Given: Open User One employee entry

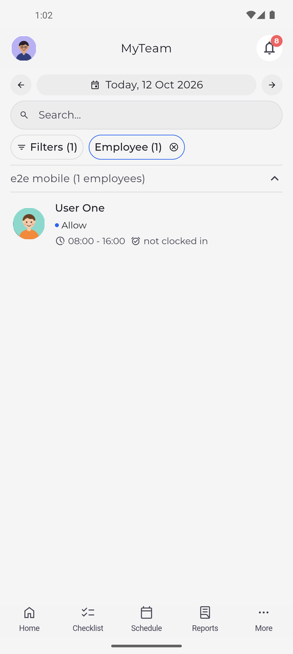Looking at the screenshot, I should (x=146, y=224).
